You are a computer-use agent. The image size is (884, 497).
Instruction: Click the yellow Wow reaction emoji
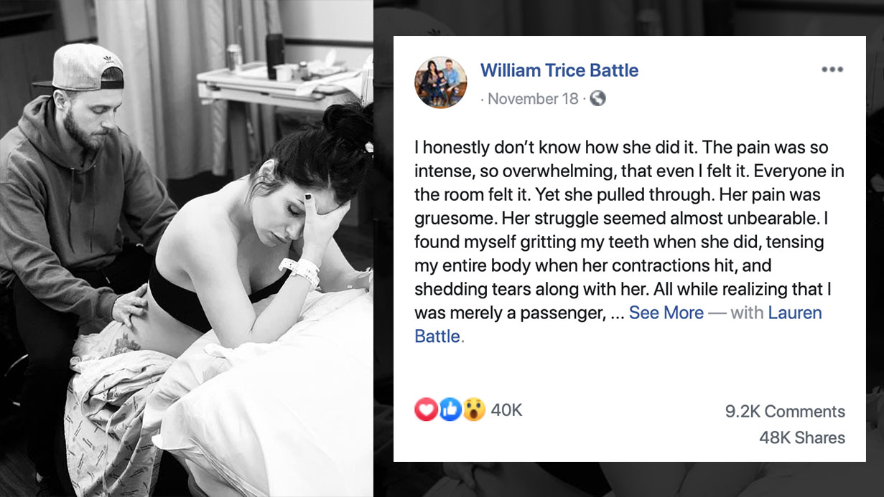[x=473, y=410]
